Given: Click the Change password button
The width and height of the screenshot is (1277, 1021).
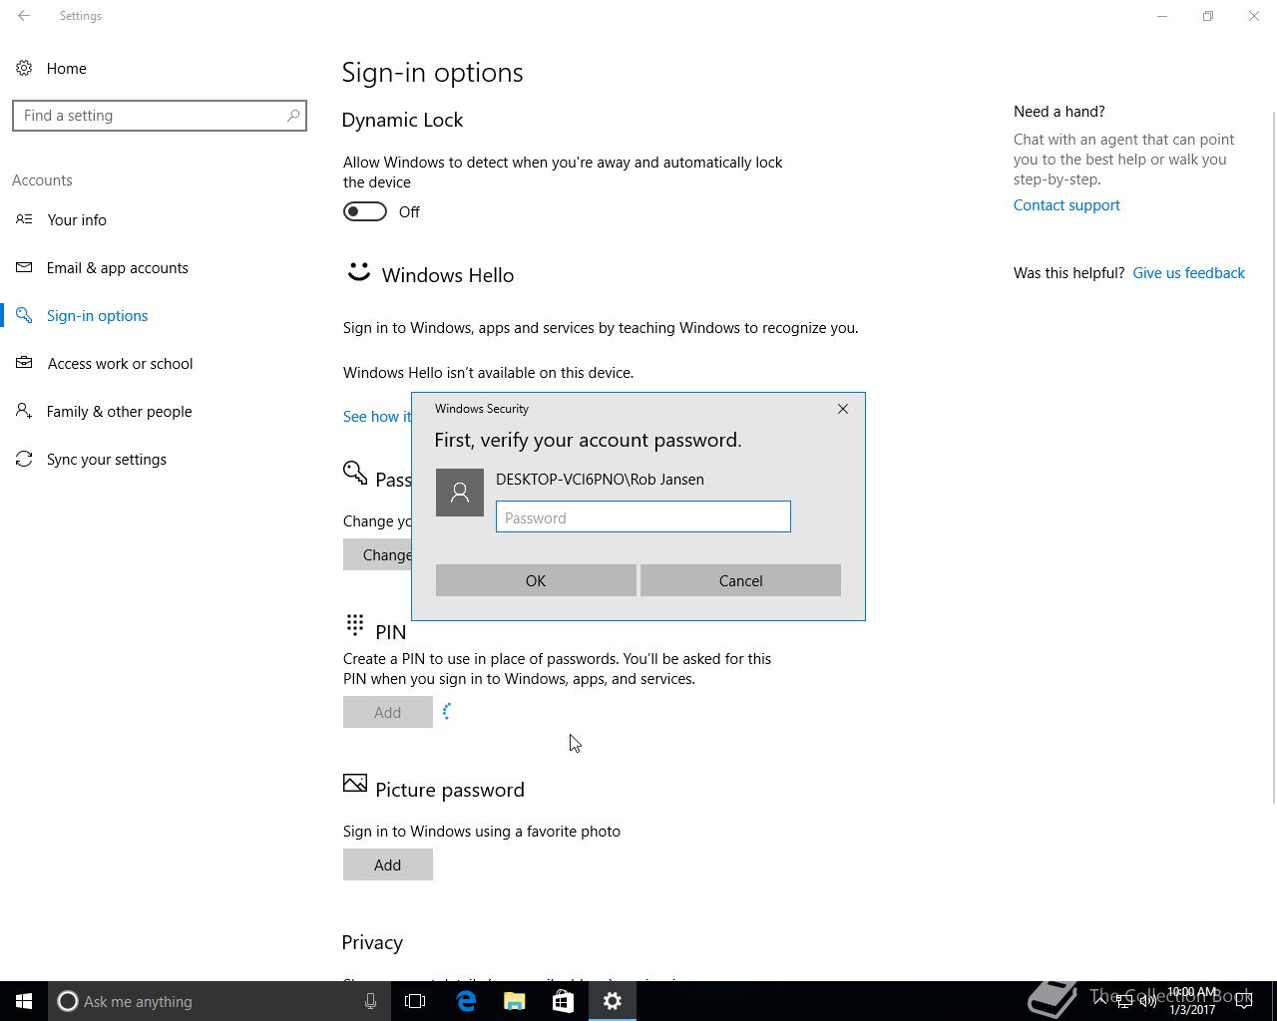Looking at the screenshot, I should tap(377, 554).
